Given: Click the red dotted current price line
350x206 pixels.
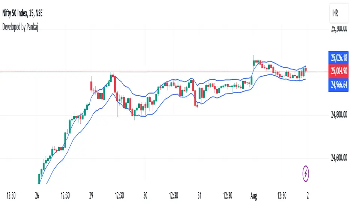Looking at the screenshot, I should [164, 71].
